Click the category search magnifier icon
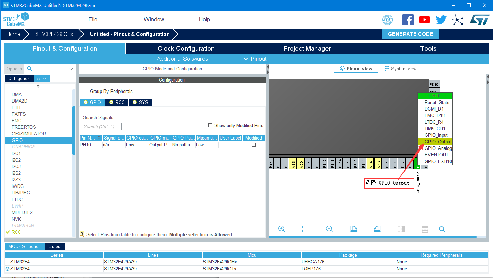The image size is (493, 278). click(29, 69)
